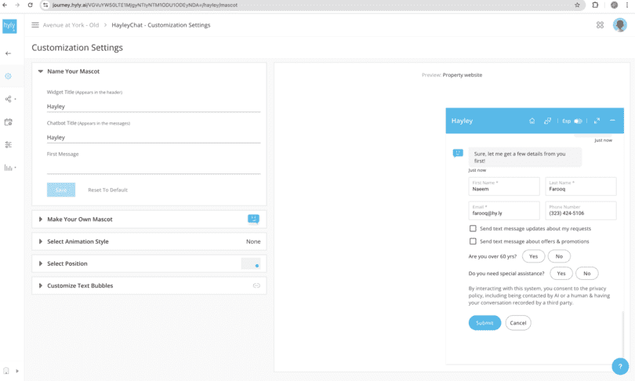Toggle the Esp language switch
The height and width of the screenshot is (381, 635).
pyautogui.click(x=578, y=121)
